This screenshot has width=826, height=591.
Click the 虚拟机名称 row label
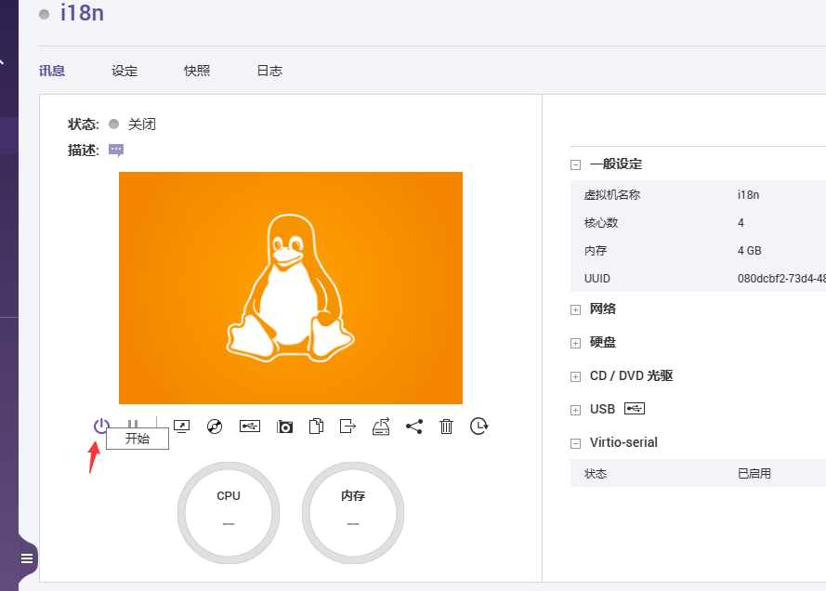[612, 195]
